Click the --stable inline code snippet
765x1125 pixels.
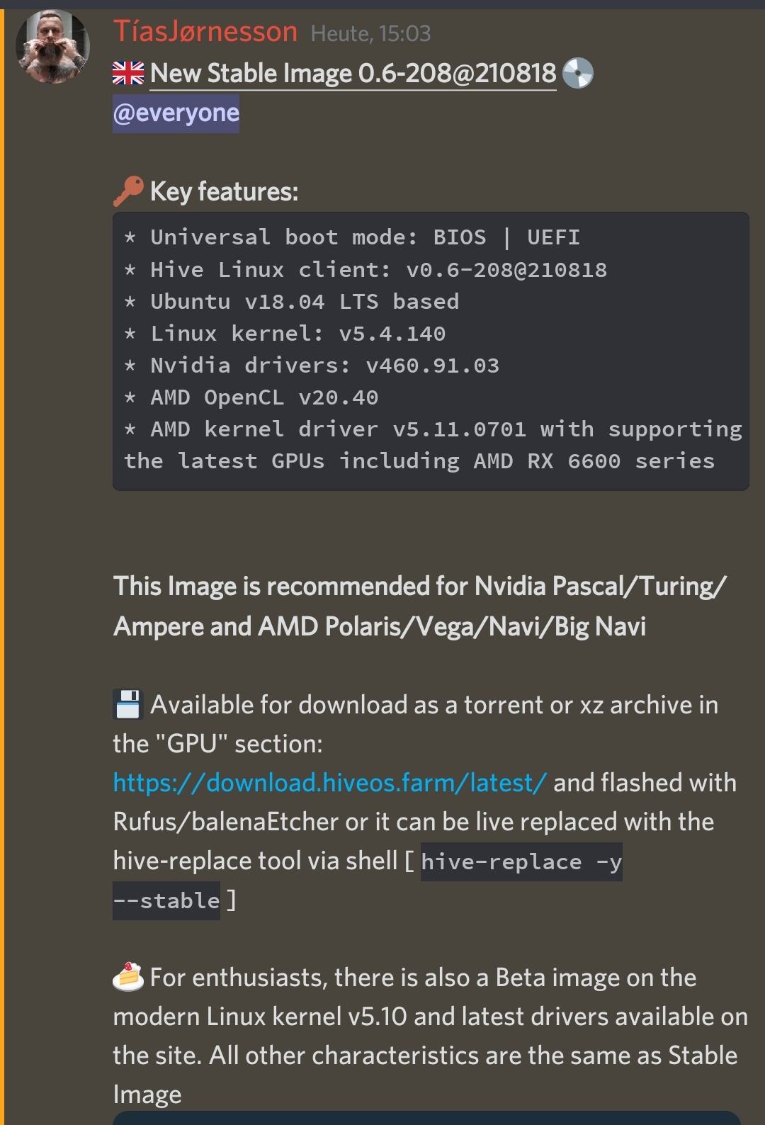(x=166, y=900)
